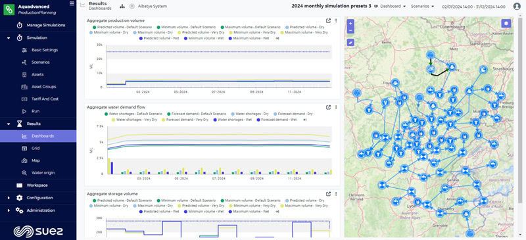Viewport: 526px width, 240px height.
Task: Expand storage volume legend arrow
Action: point(277,212)
